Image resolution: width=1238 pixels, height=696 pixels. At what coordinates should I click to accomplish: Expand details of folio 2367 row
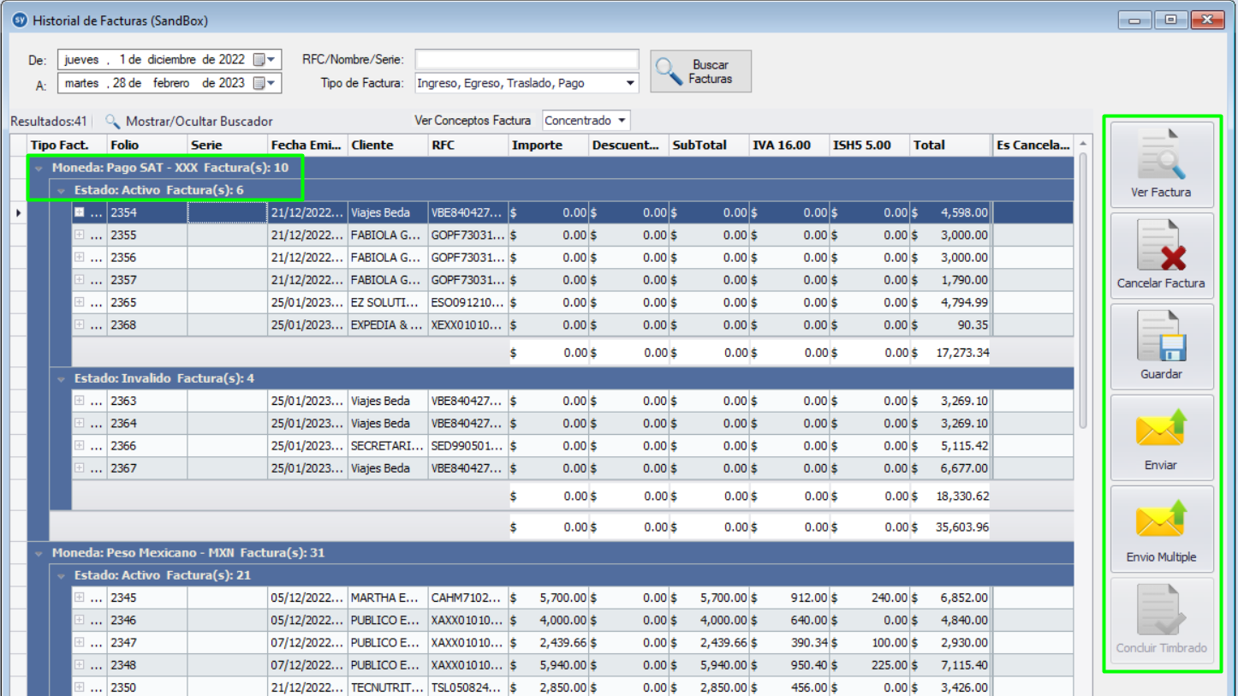[80, 467]
